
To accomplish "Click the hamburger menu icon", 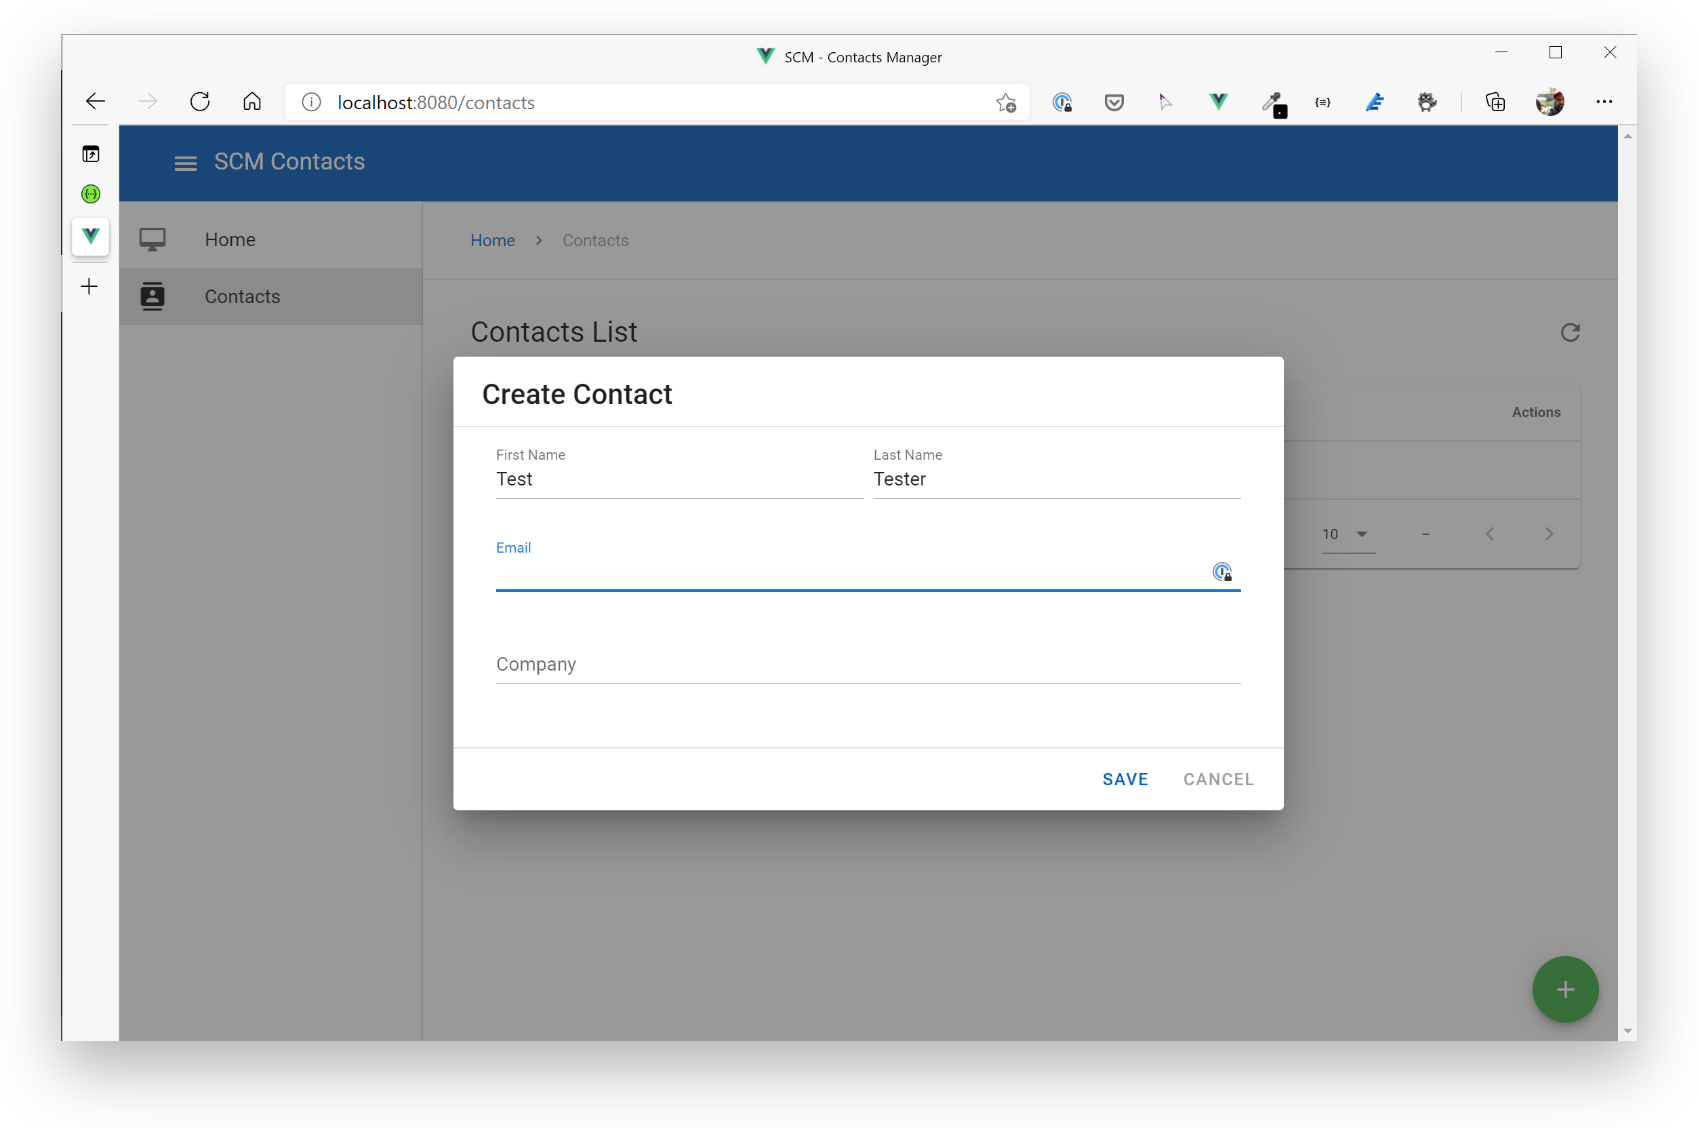I will tap(185, 163).
